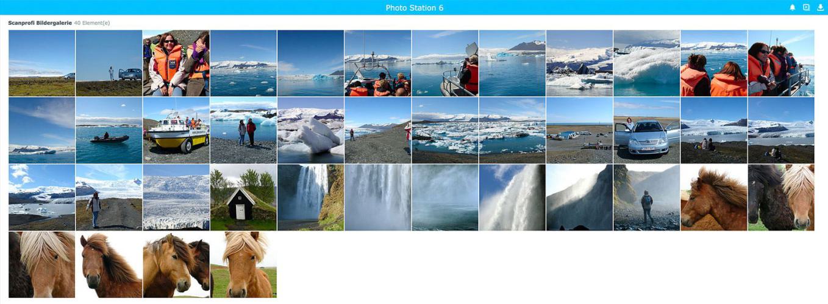This screenshot has width=828, height=304.
Task: Open the two people on pebble beach photo
Action: 243,130
